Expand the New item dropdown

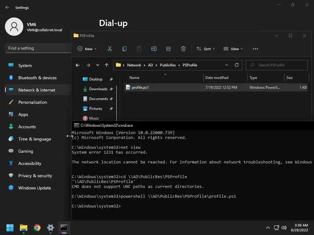coord(87,49)
